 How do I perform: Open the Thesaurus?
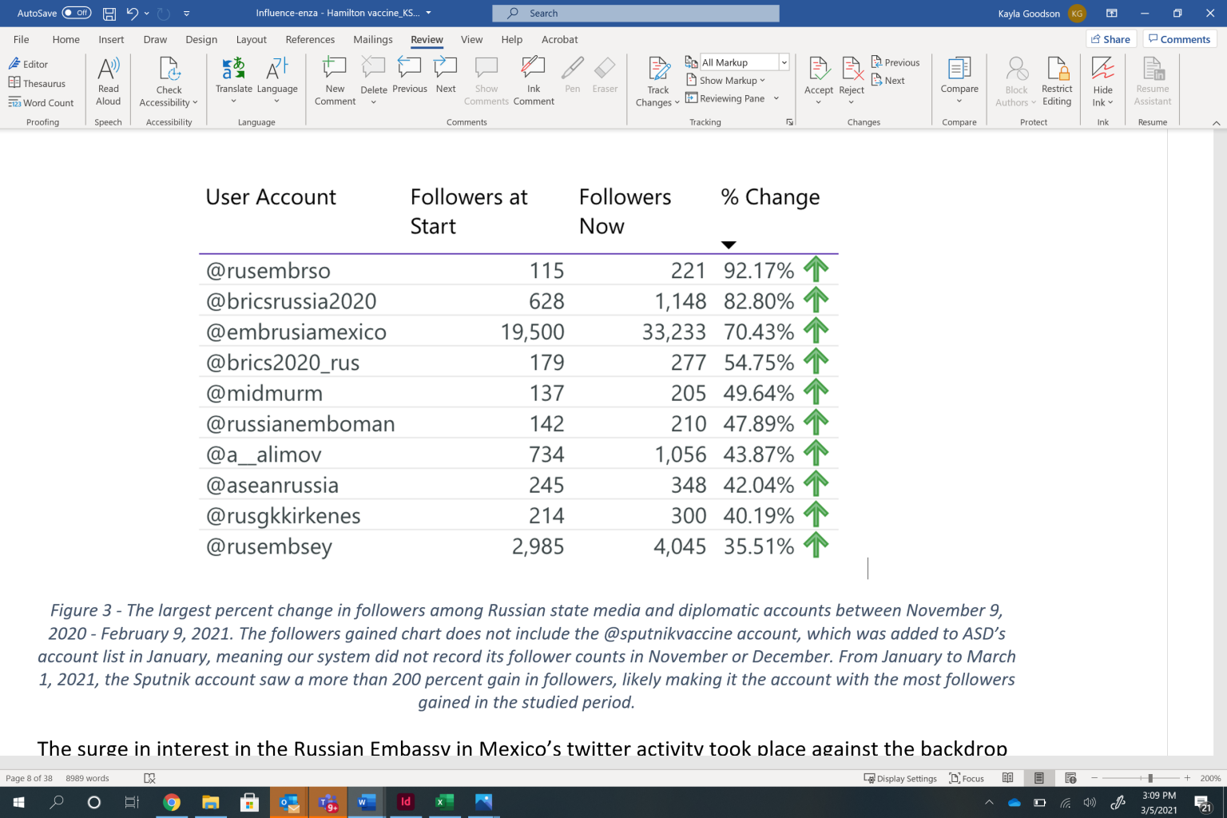tap(37, 83)
